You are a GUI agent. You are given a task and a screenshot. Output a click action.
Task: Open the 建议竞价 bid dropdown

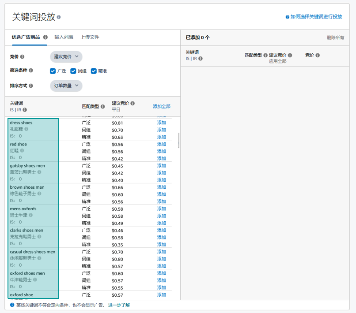[x=66, y=57]
